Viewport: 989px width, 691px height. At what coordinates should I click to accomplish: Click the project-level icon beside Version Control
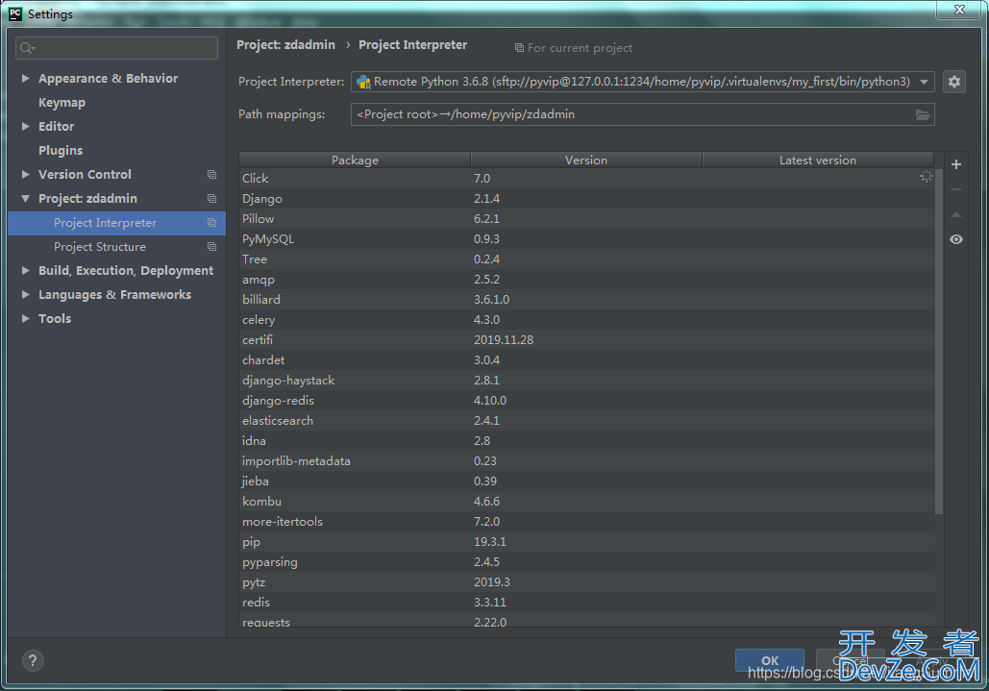[x=211, y=175]
